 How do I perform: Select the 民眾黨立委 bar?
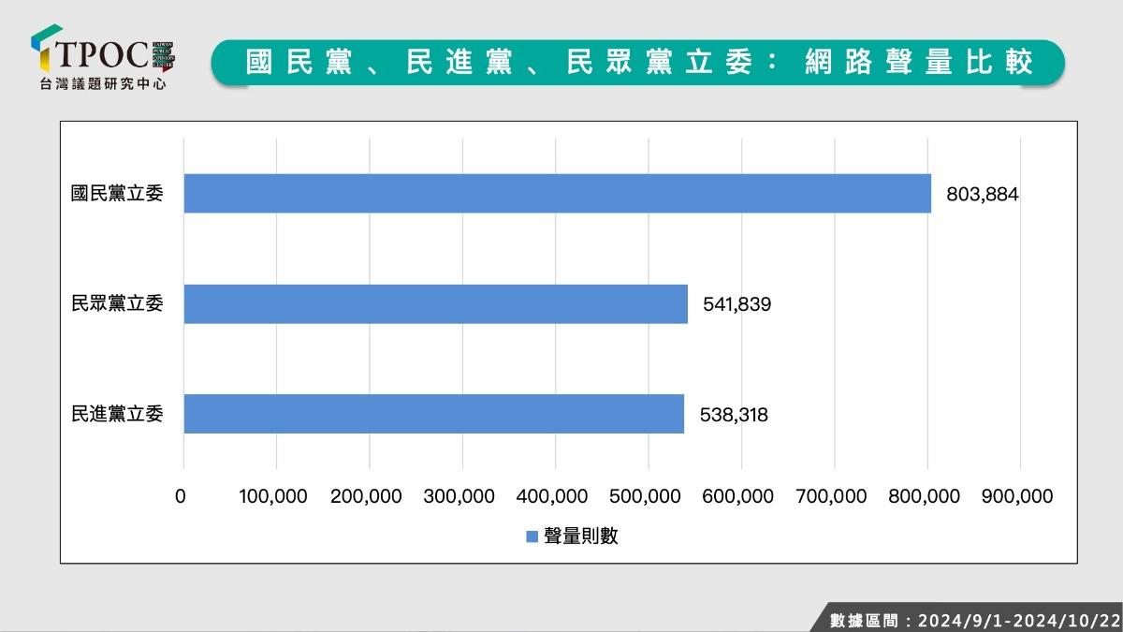(435, 301)
